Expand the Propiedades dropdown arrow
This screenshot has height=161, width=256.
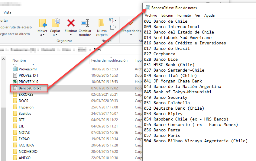[x=131, y=35]
